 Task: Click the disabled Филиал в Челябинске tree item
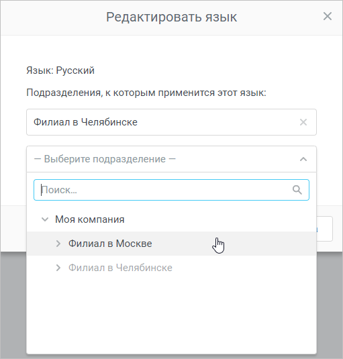pyautogui.click(x=120, y=268)
